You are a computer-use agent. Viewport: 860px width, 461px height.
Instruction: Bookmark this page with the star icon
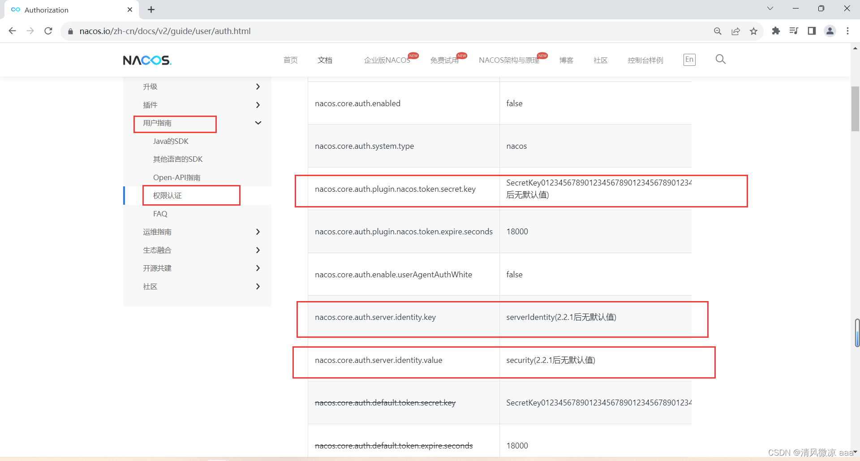point(753,31)
